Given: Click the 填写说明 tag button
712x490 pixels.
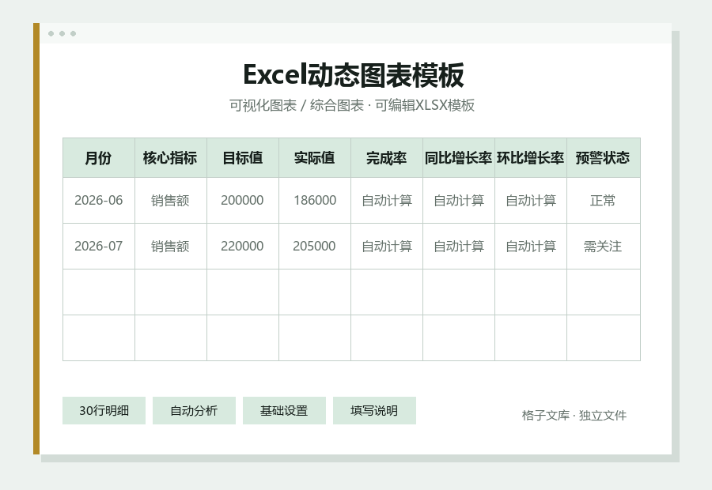Looking at the screenshot, I should [374, 411].
